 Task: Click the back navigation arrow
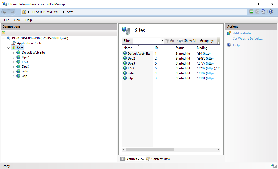coord(5,12)
